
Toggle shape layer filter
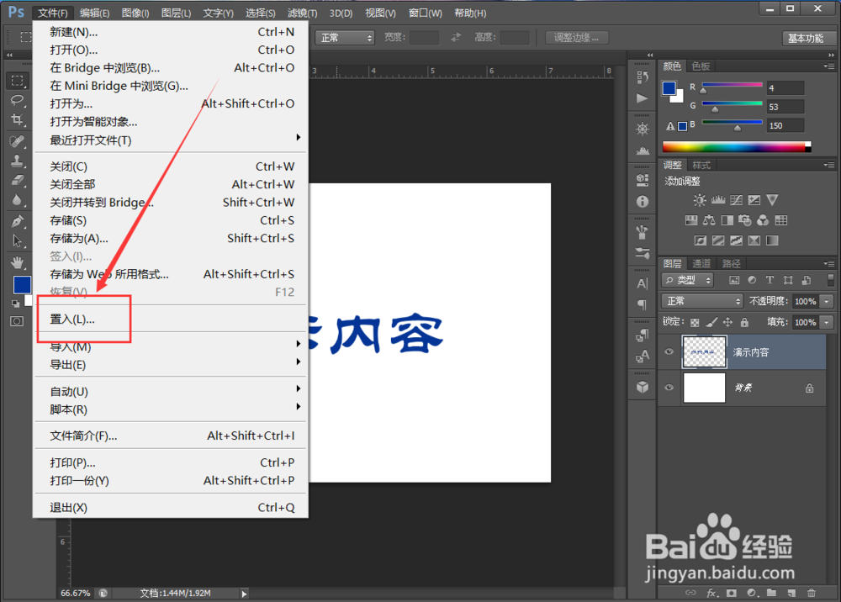click(788, 280)
